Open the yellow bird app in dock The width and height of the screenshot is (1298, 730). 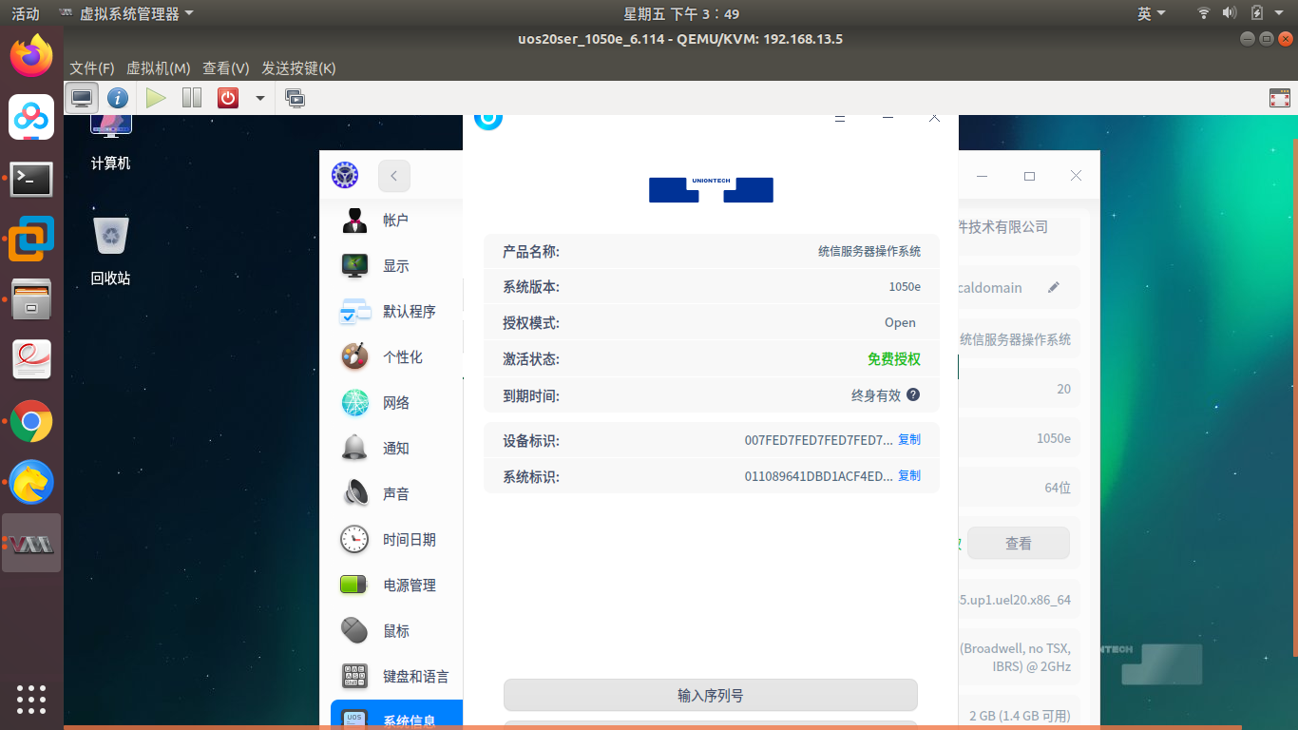click(x=31, y=482)
